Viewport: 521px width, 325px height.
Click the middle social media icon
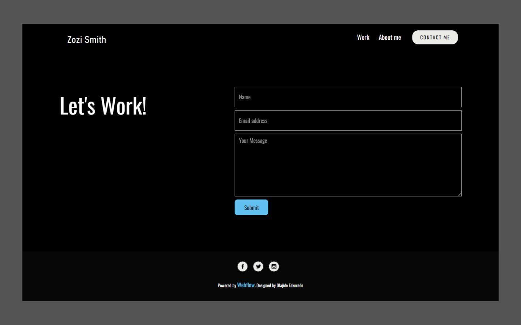pos(258,266)
